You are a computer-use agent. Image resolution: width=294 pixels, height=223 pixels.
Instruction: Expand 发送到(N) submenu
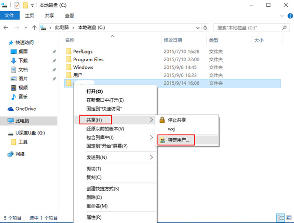[119, 157]
